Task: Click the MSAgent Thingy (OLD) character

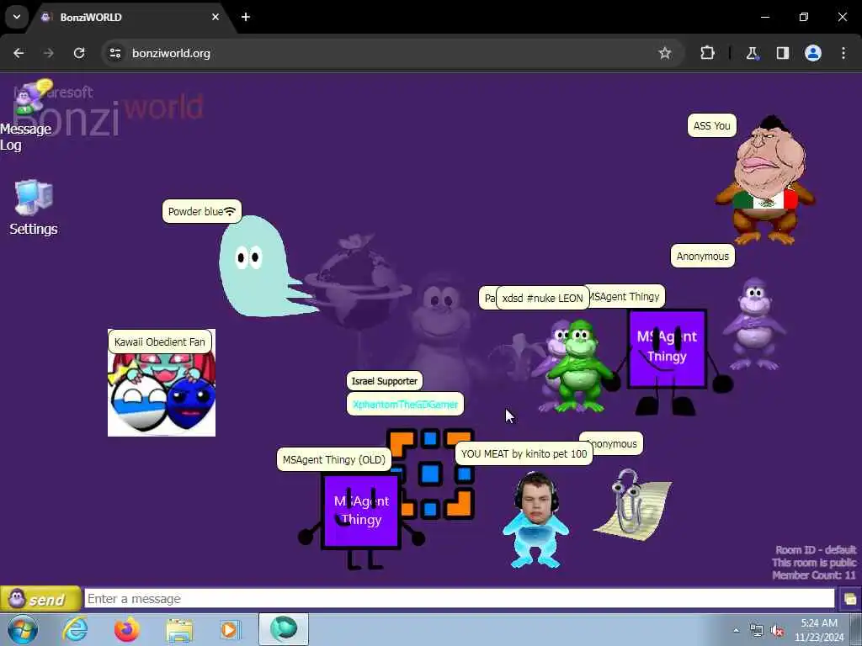Action: 361,519
